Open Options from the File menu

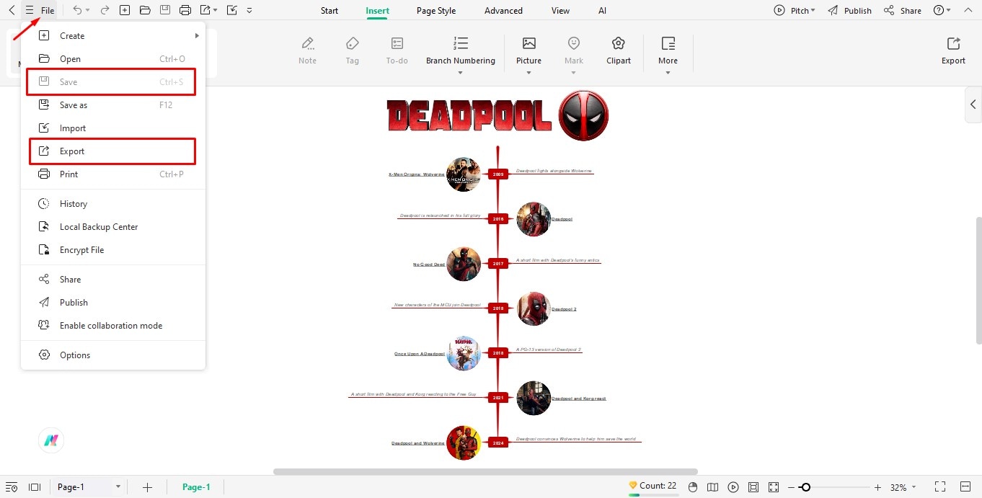click(113, 355)
